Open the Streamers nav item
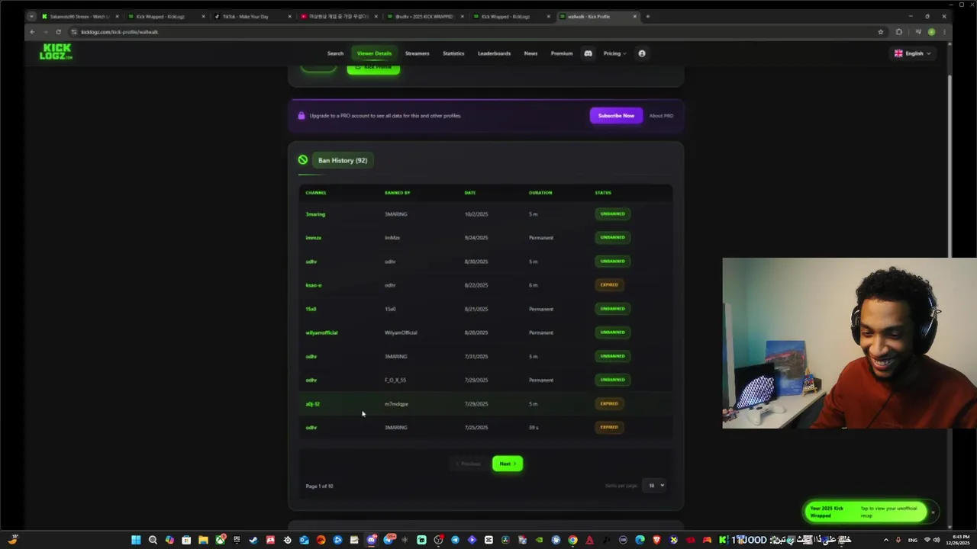 (x=417, y=53)
